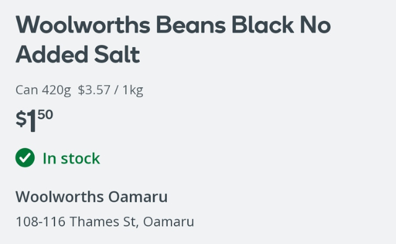Click the $3.57 / 1kg unit price
Image resolution: width=396 pixels, height=244 pixels.
point(111,90)
